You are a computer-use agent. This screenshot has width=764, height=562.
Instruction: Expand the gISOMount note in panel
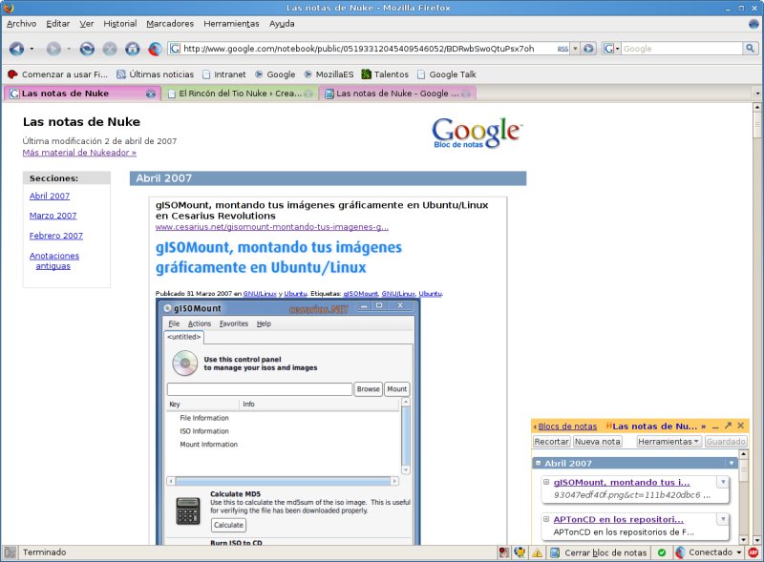click(x=546, y=482)
